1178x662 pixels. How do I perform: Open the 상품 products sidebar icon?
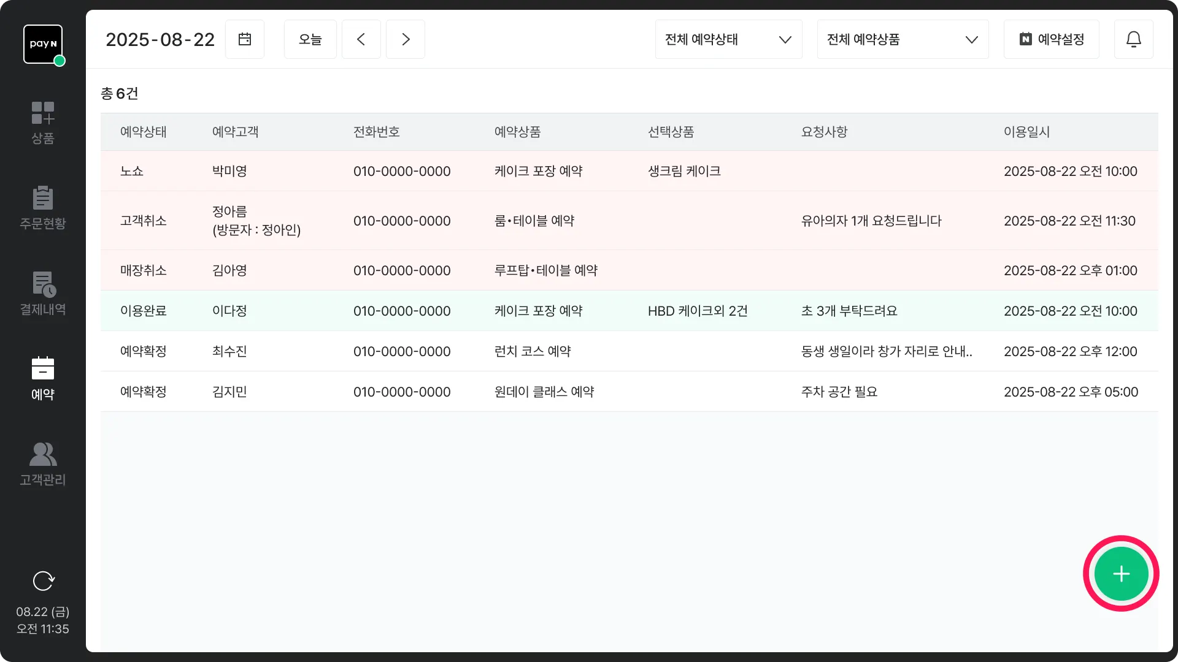[x=43, y=123]
